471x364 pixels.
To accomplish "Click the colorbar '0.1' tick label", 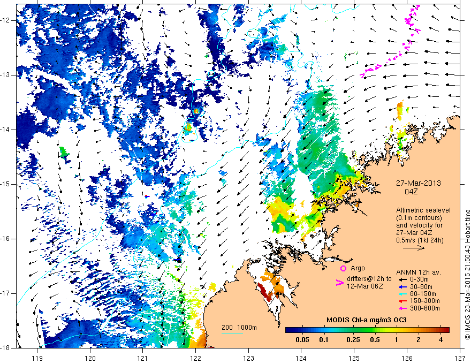I will (x=323, y=340).
